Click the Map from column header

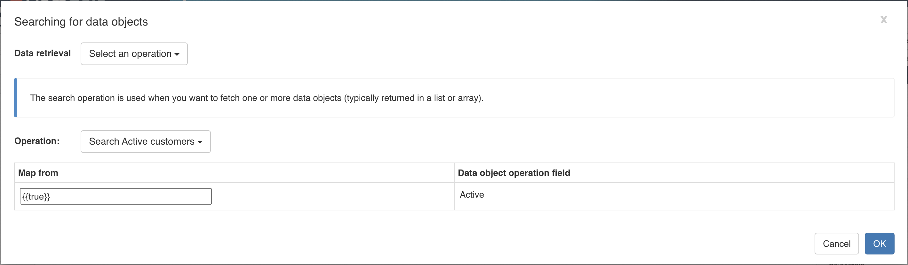pos(38,173)
